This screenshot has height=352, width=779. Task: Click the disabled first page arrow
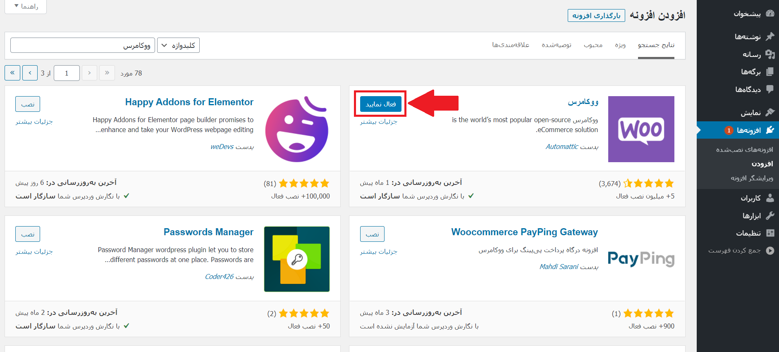[107, 73]
